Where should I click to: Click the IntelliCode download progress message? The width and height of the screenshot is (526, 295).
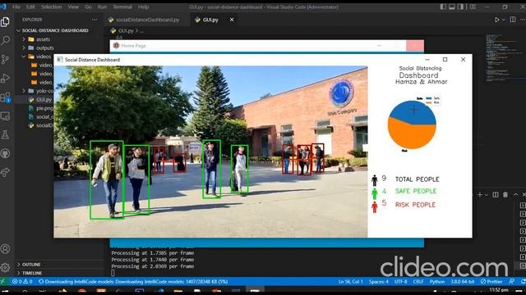pos(133,282)
